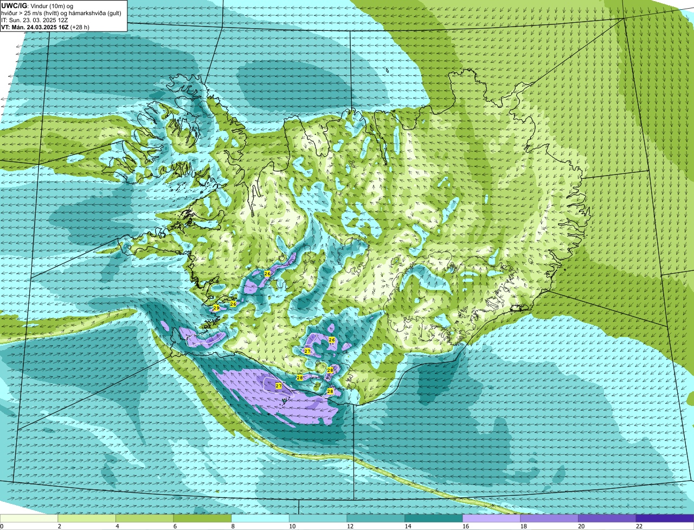Pick the 6–8 m/s olive green swatch
Viewport: 694px width, 530px height.
(202, 518)
